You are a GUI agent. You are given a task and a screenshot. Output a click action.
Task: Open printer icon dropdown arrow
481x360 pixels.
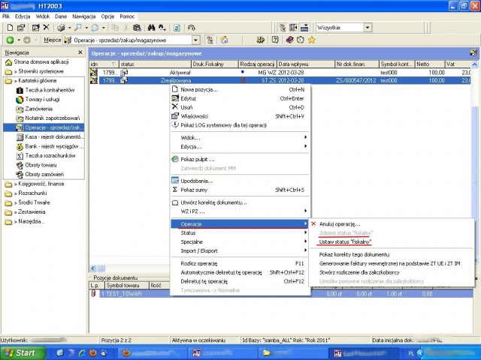(70, 28)
